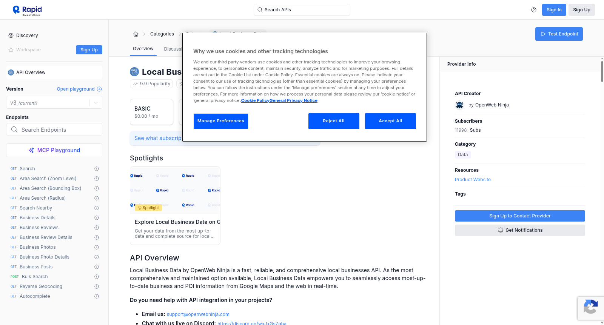The height and width of the screenshot is (325, 604).
Task: Click the Discovery compass icon
Action: (x=11, y=35)
